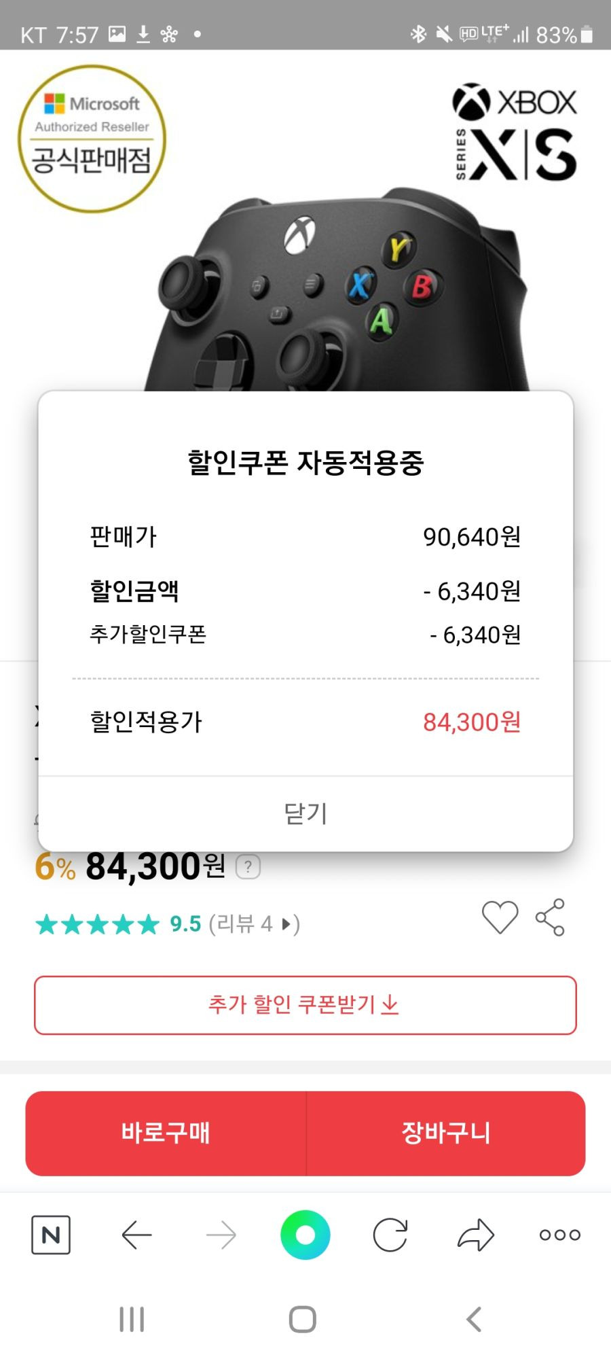Reload the page with the refresh icon

(x=390, y=1235)
